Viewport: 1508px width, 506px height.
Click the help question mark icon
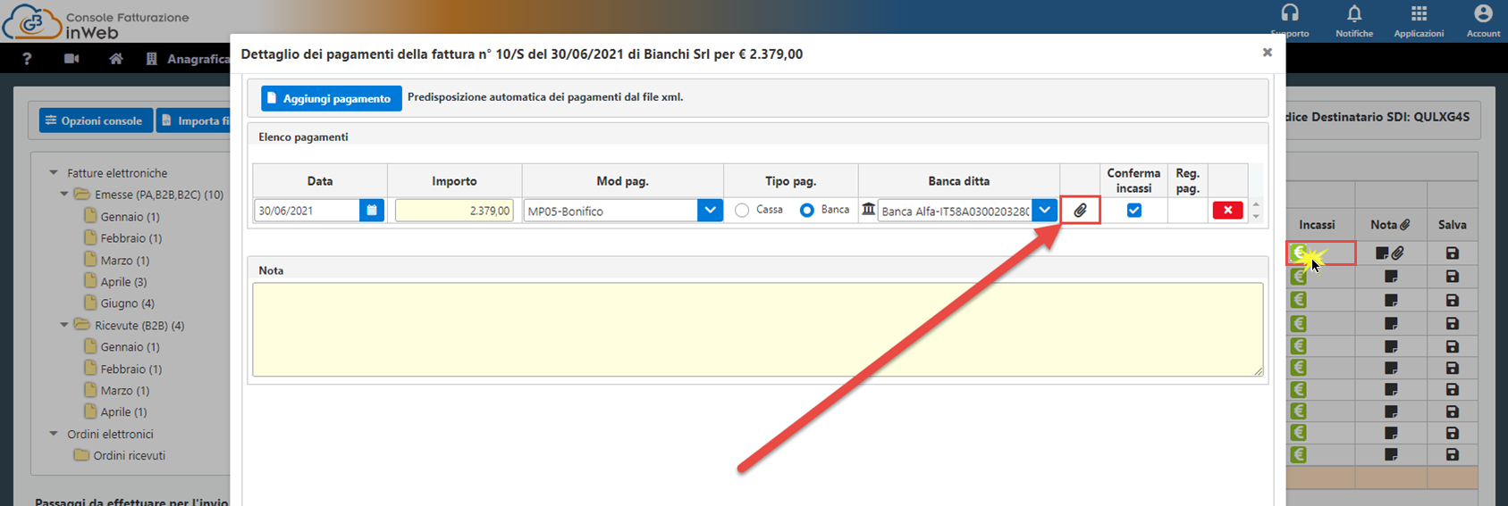27,59
